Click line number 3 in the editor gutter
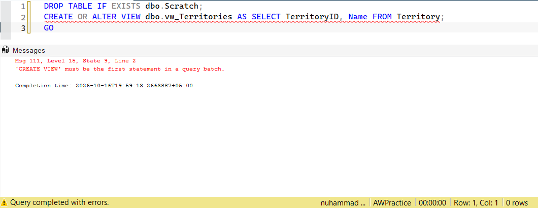This screenshot has height=208, width=538. 23,28
